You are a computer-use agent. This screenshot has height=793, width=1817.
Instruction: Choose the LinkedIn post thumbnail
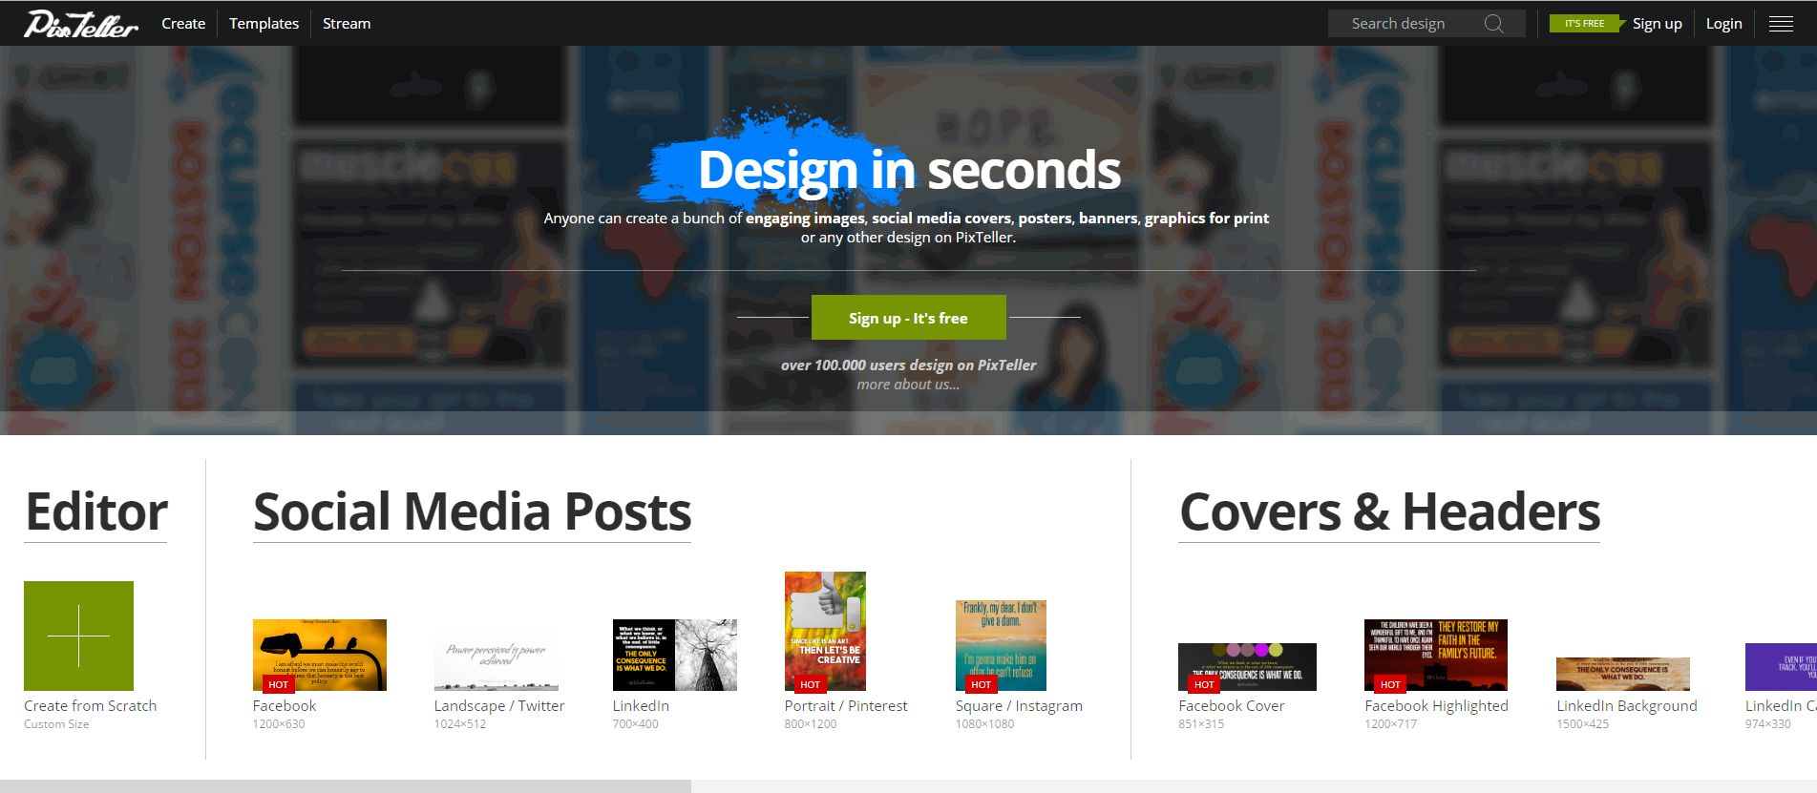[x=674, y=655]
